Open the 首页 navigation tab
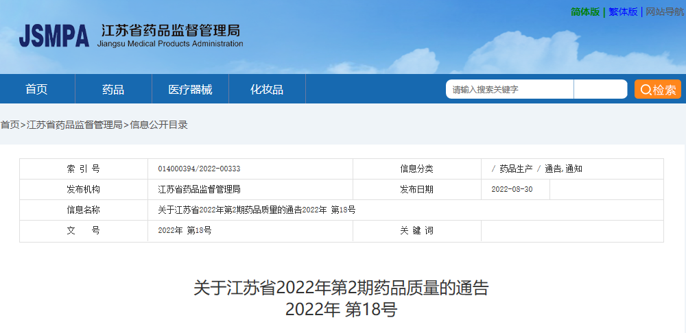Image resolution: width=686 pixels, height=333 pixels. click(37, 89)
